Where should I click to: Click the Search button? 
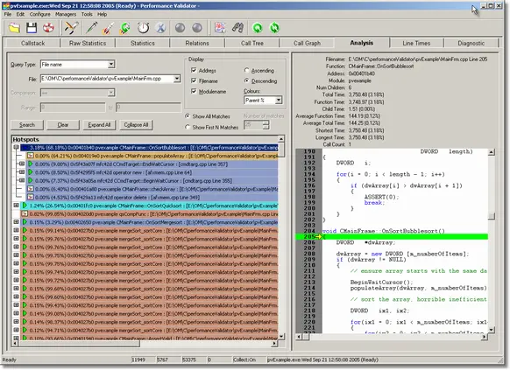coord(27,125)
